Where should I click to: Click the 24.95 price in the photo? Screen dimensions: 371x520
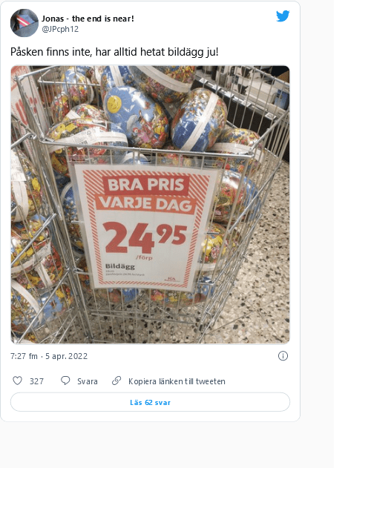tap(145, 237)
